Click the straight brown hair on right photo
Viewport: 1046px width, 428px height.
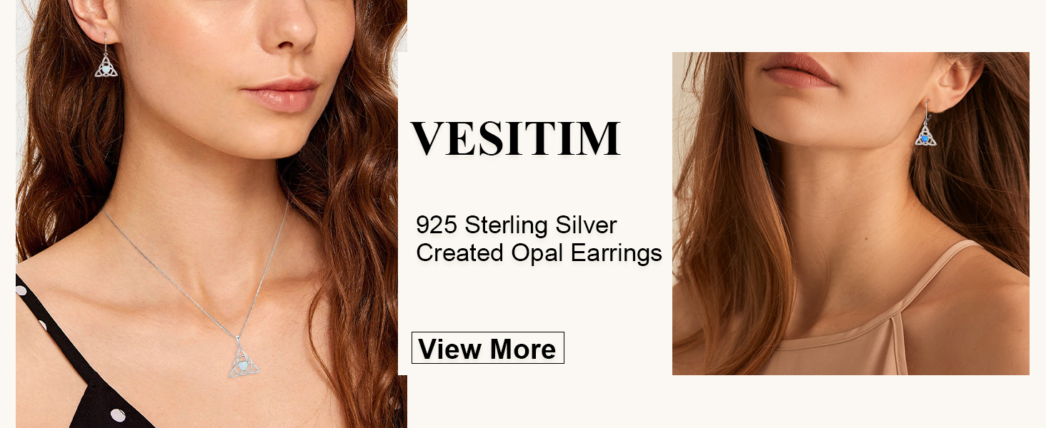(722, 214)
